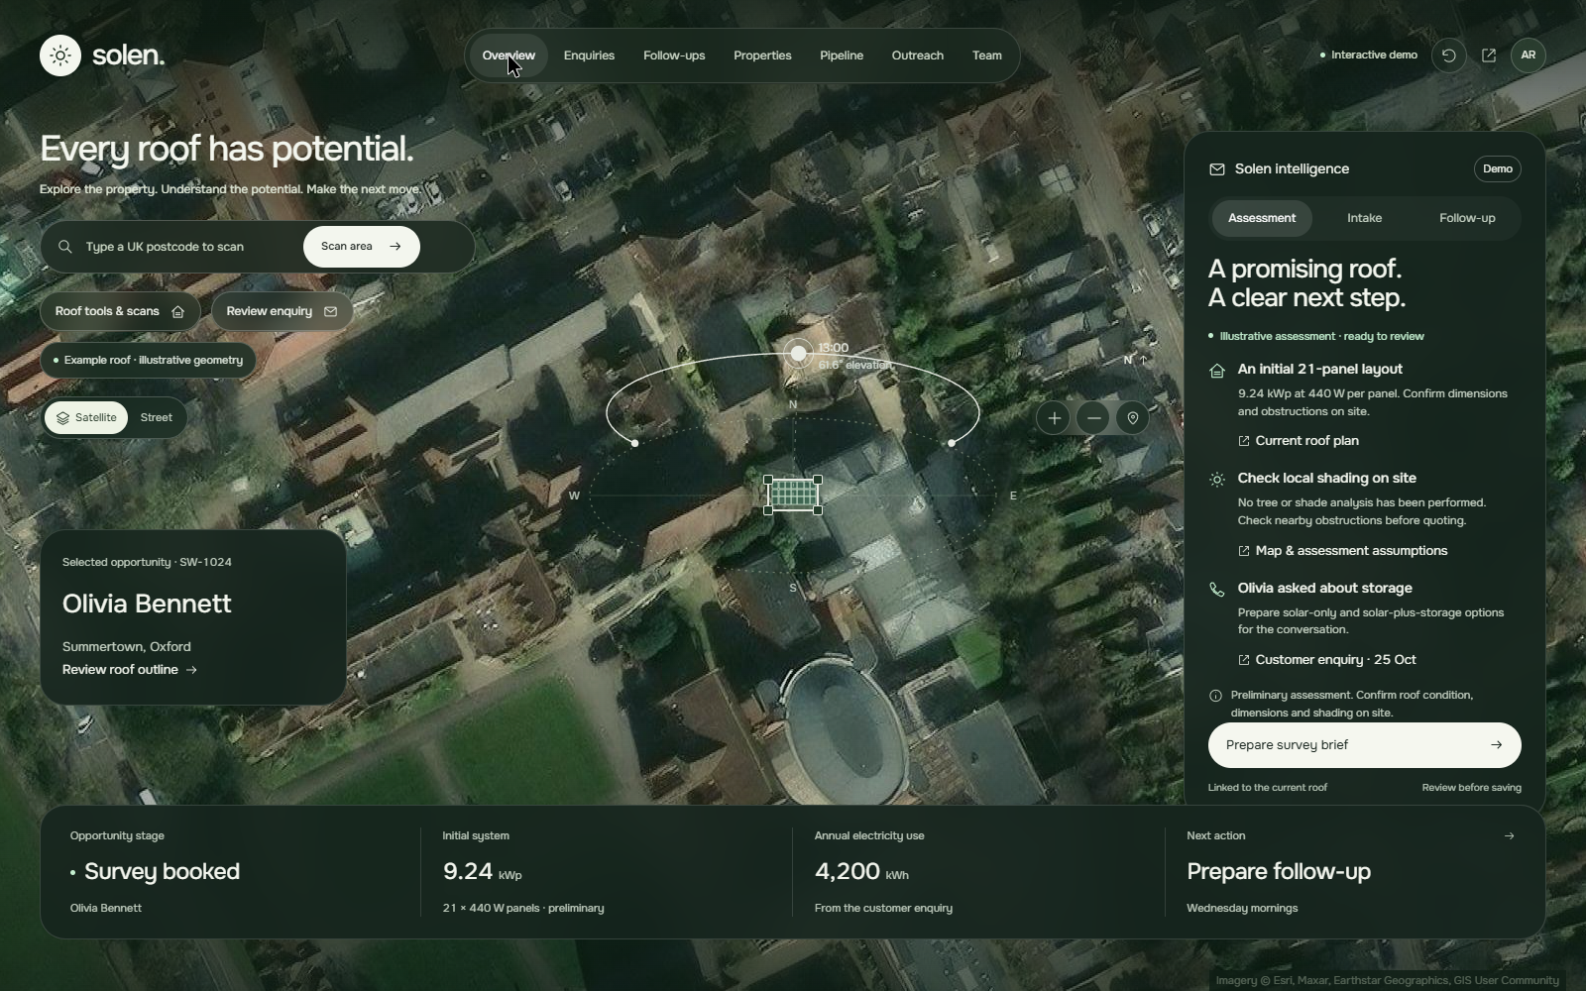The width and height of the screenshot is (1586, 991).
Task: Click sun icon beside local shading heading
Action: pyautogui.click(x=1217, y=480)
